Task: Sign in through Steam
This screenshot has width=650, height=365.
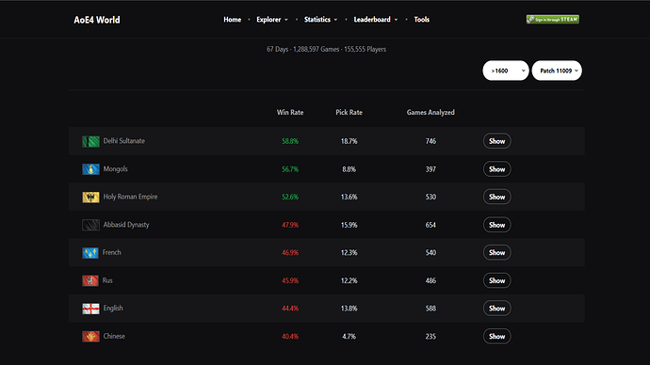Action: pos(553,20)
